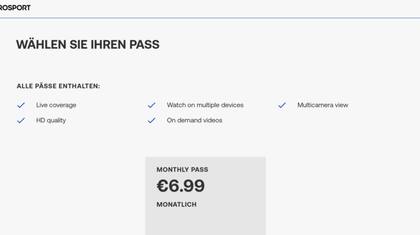The image size is (420, 235).
Task: Click the MONATLICH label in the pass card
Action: tap(176, 204)
